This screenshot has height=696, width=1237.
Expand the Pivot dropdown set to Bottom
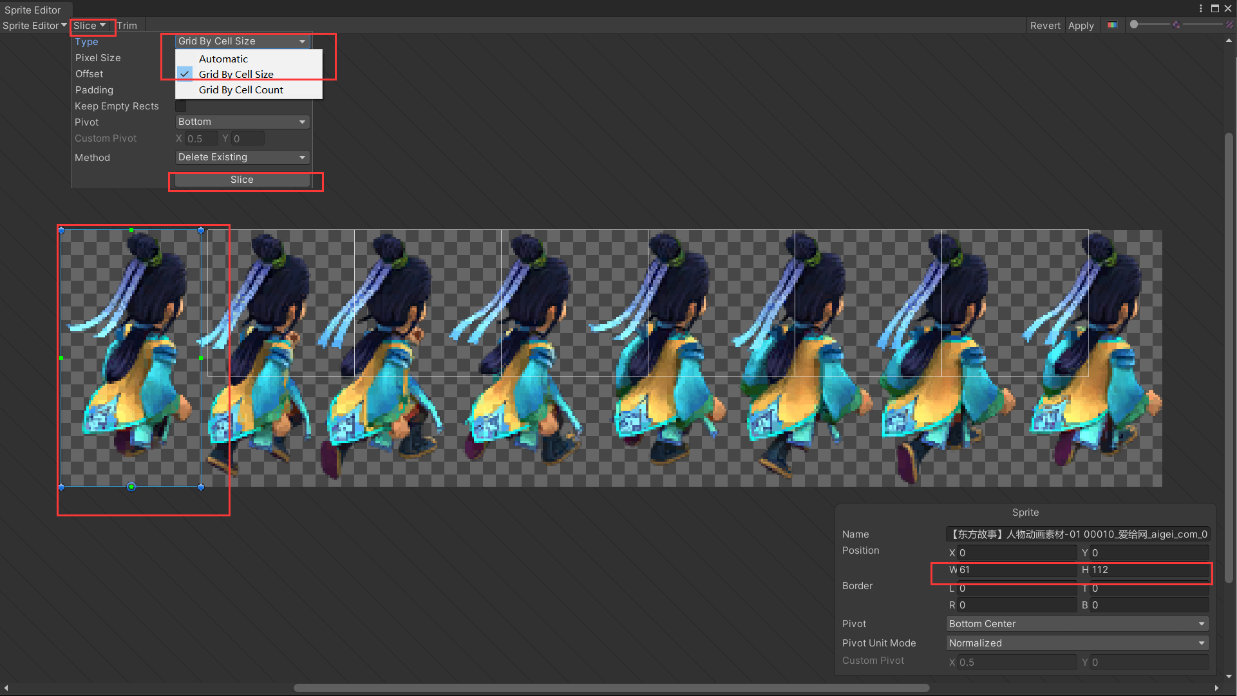242,122
